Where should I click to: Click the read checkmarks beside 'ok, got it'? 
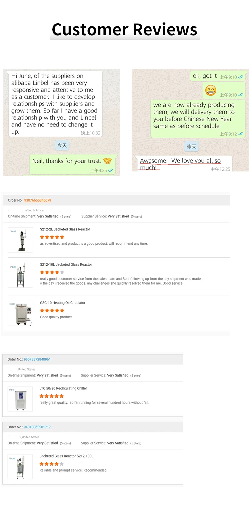241,77
